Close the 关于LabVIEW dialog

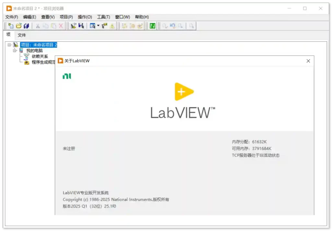tap(308, 61)
